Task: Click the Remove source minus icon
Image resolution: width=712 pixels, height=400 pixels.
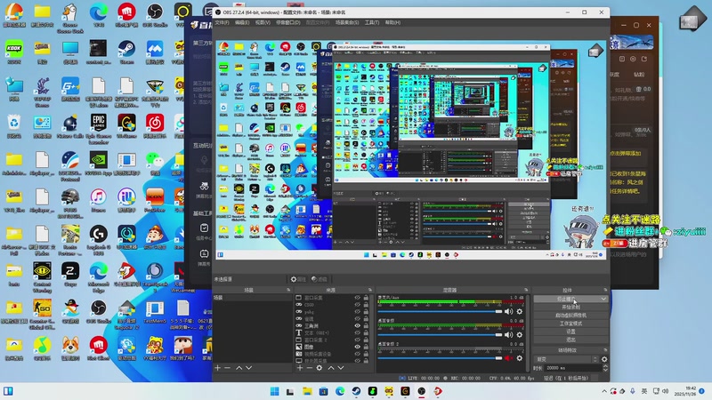Action: click(x=309, y=368)
